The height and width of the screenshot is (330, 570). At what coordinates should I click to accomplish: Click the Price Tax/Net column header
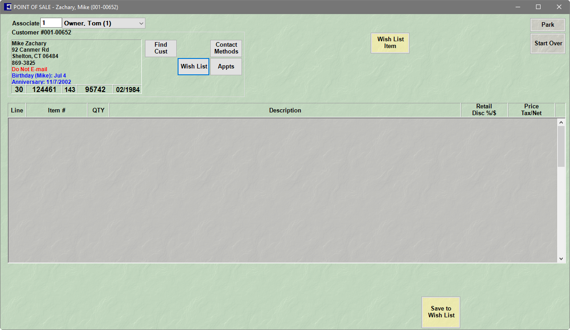[531, 110]
